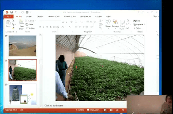Open the Layout dropdown
Image resolution: width=173 pixels, height=114 pixels.
click(x=31, y=21)
